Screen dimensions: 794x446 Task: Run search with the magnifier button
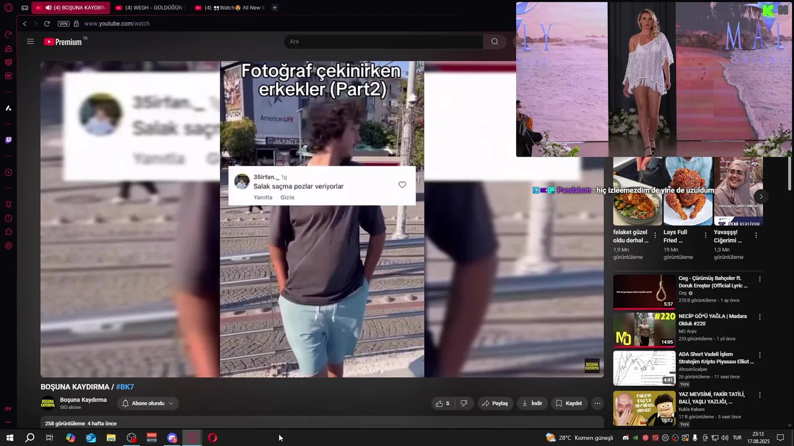[x=494, y=42]
